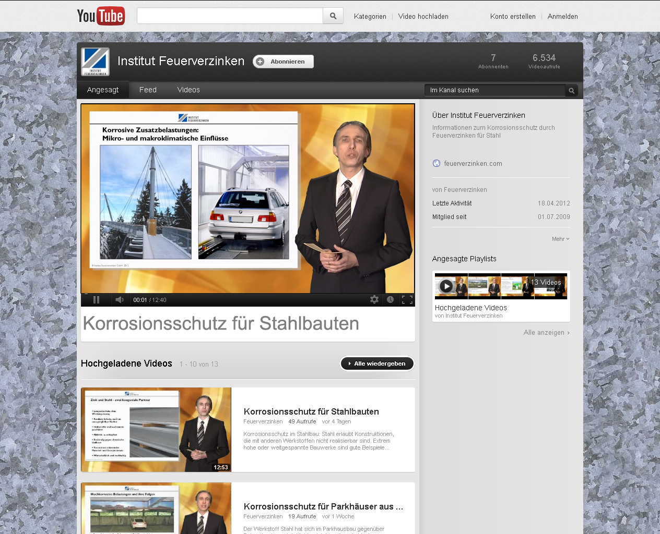The image size is (660, 534).
Task: Open Korrosionsschutz für Stahlbauten list thumbnail
Action: [156, 430]
